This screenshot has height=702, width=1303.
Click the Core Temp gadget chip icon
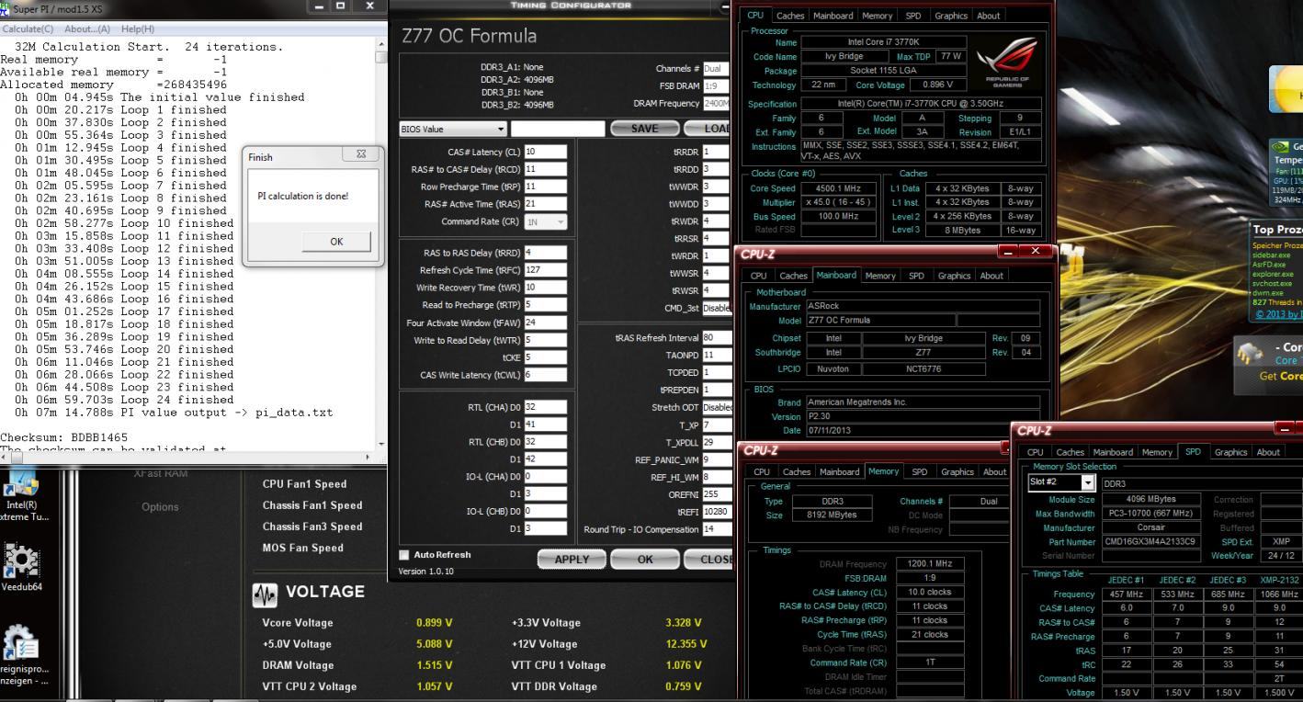tap(1251, 355)
